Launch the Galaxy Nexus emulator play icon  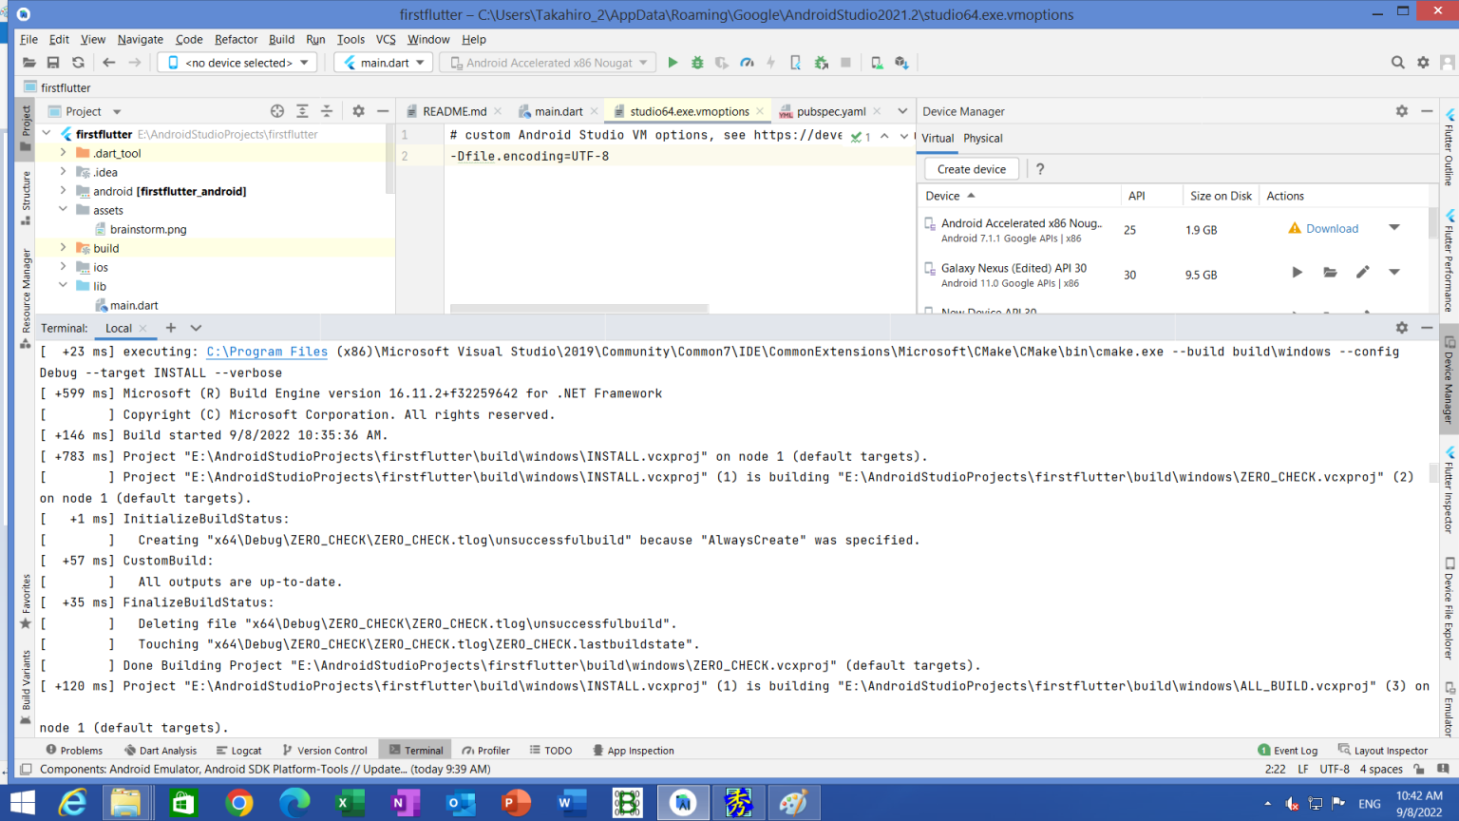(1297, 273)
